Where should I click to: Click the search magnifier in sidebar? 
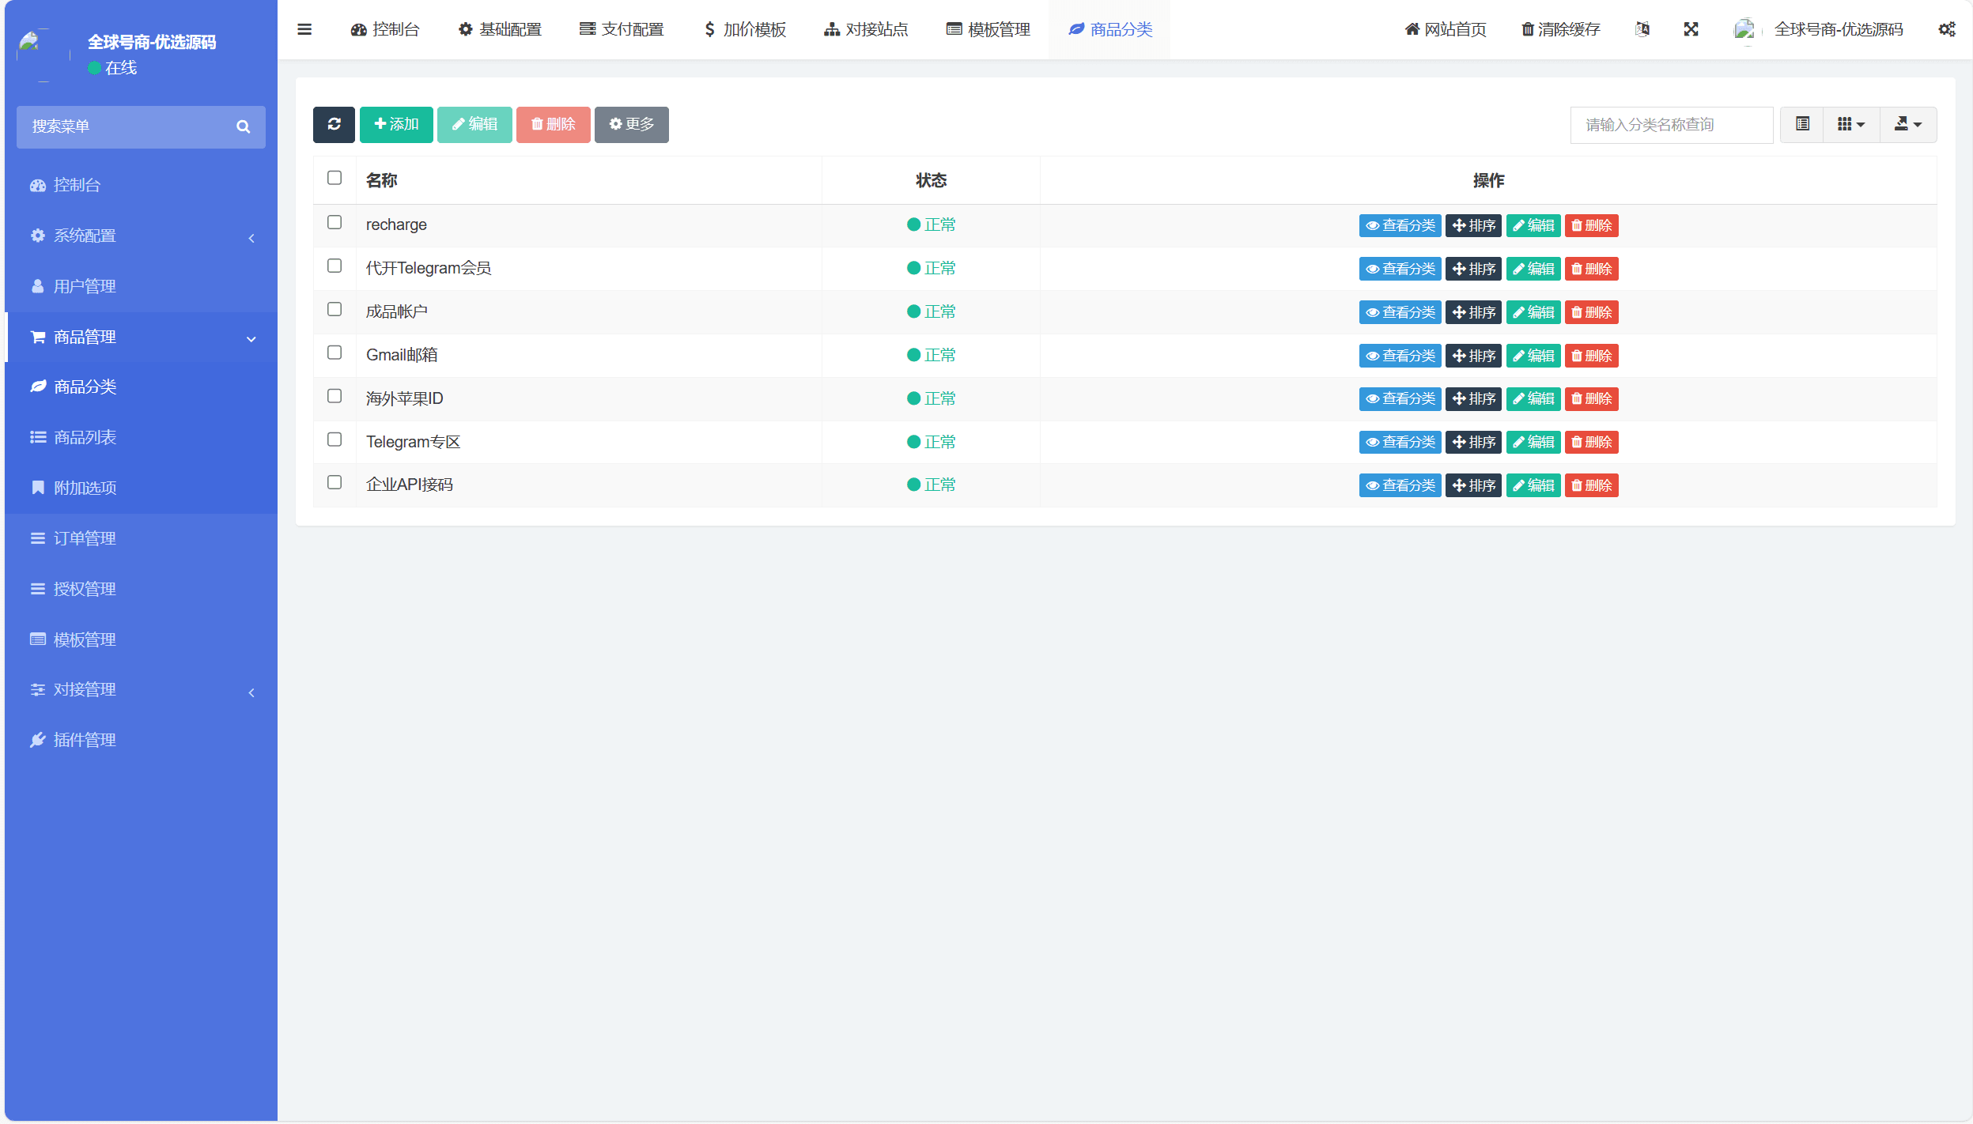click(243, 126)
